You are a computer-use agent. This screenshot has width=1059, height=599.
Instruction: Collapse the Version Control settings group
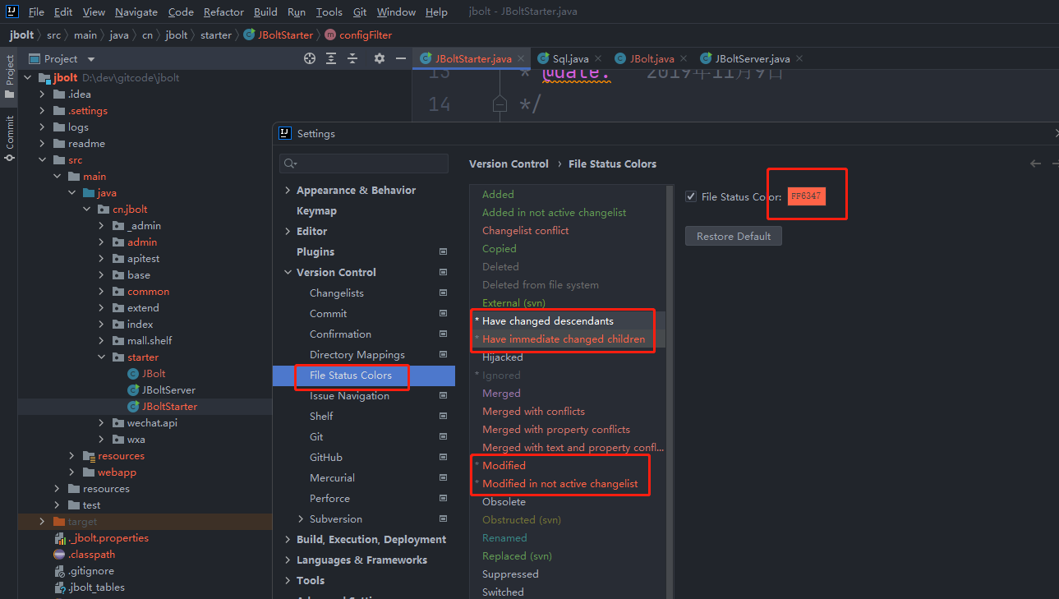[x=288, y=272]
